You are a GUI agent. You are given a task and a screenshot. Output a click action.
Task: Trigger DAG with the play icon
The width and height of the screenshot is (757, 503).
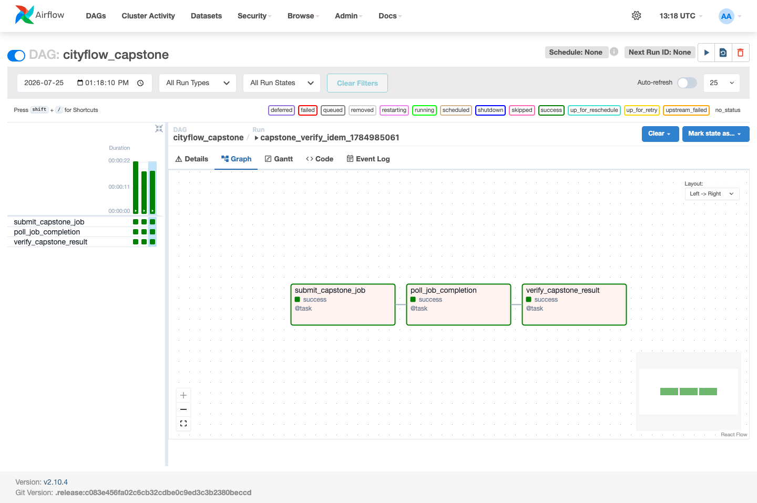(x=707, y=53)
